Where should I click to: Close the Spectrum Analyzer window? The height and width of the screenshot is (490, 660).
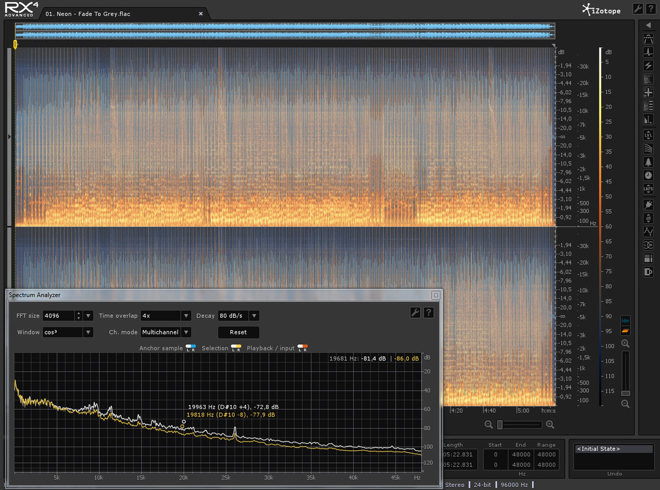(436, 295)
